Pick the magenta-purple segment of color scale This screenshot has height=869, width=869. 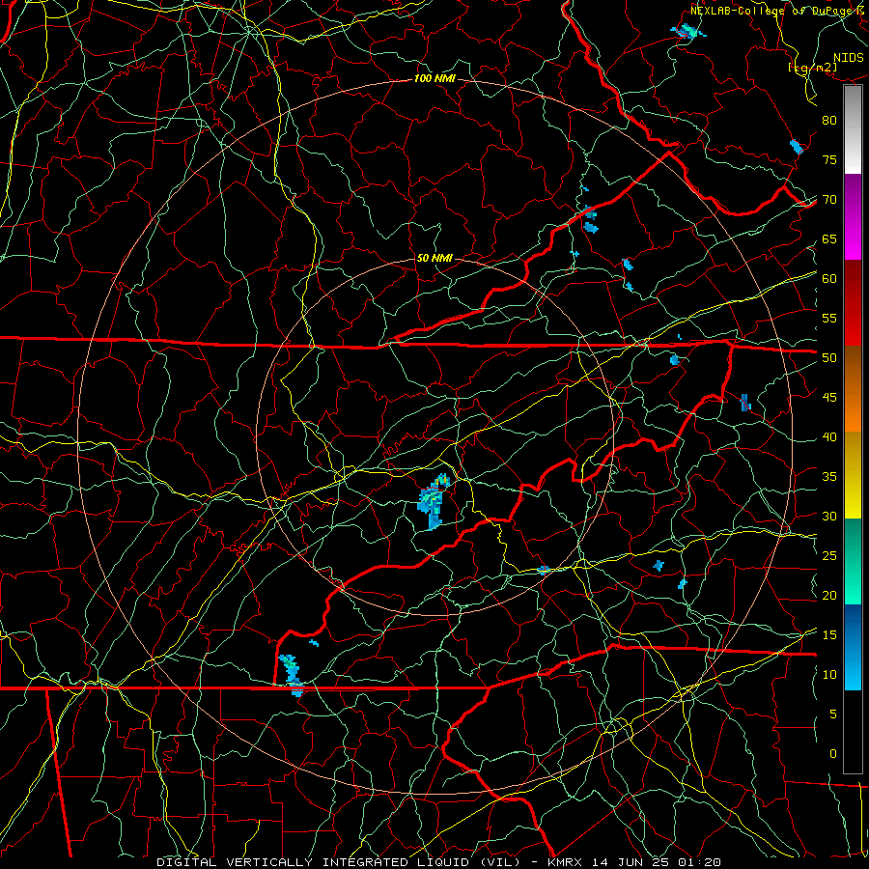[853, 216]
